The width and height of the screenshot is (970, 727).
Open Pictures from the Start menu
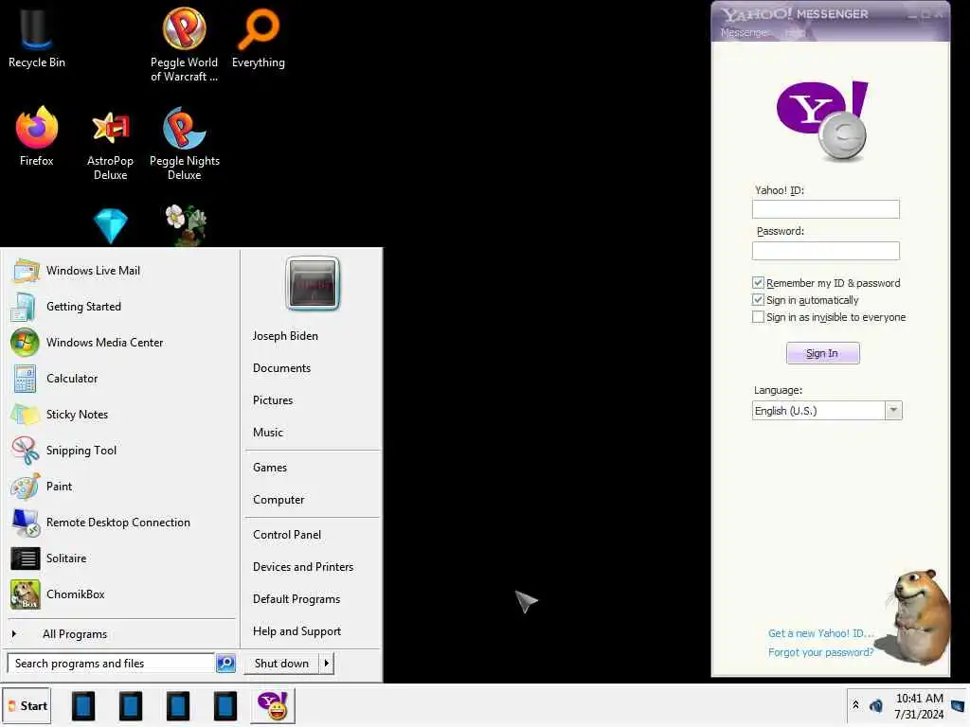coord(273,400)
